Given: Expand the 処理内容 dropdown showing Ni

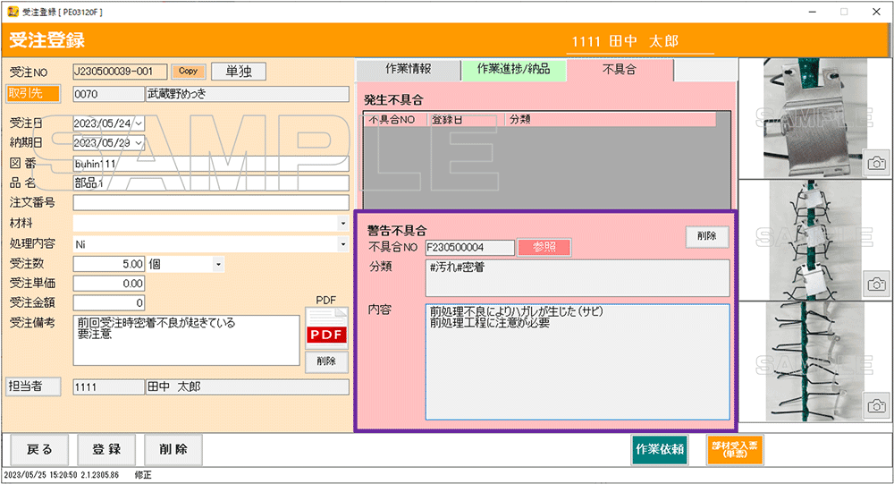Looking at the screenshot, I should [x=342, y=243].
